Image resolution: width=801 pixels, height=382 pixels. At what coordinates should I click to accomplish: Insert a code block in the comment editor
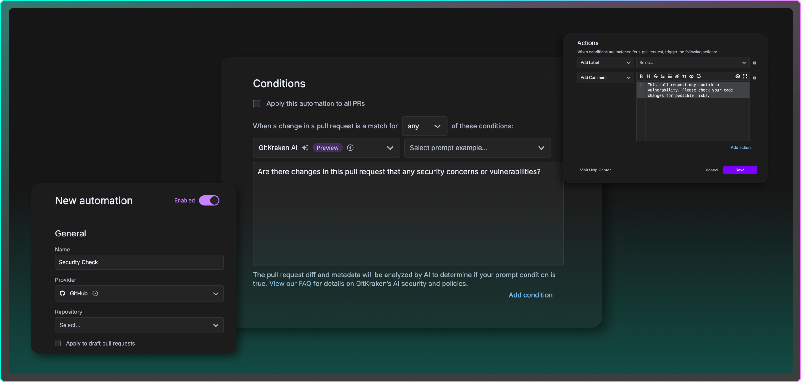tap(691, 76)
